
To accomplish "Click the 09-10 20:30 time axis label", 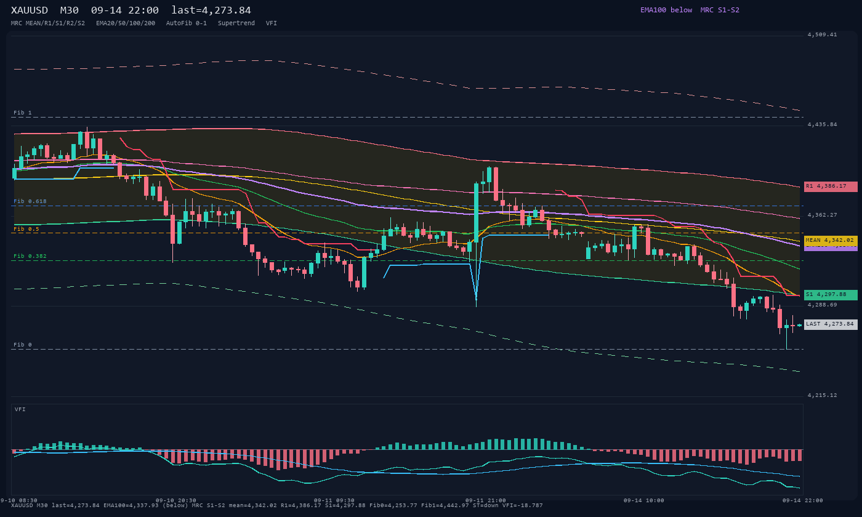I will (176, 500).
